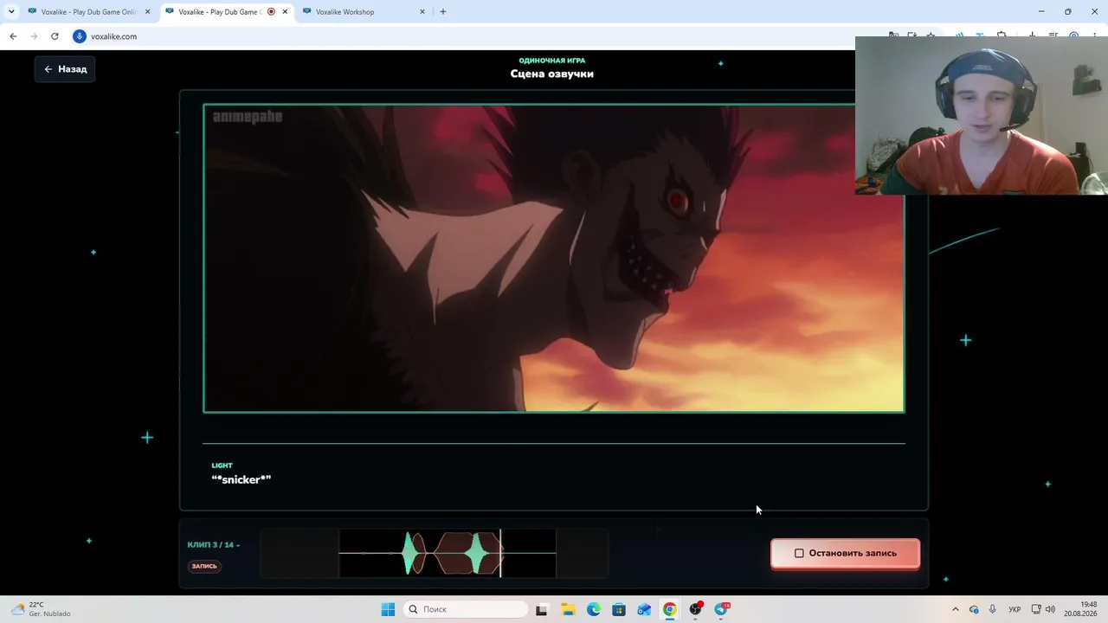Switch the УКР keyboard language
Viewport: 1108px width, 623px height.
[1015, 609]
